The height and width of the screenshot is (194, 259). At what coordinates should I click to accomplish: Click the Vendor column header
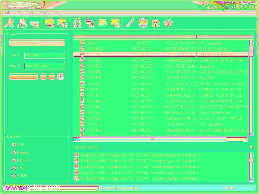225,36
